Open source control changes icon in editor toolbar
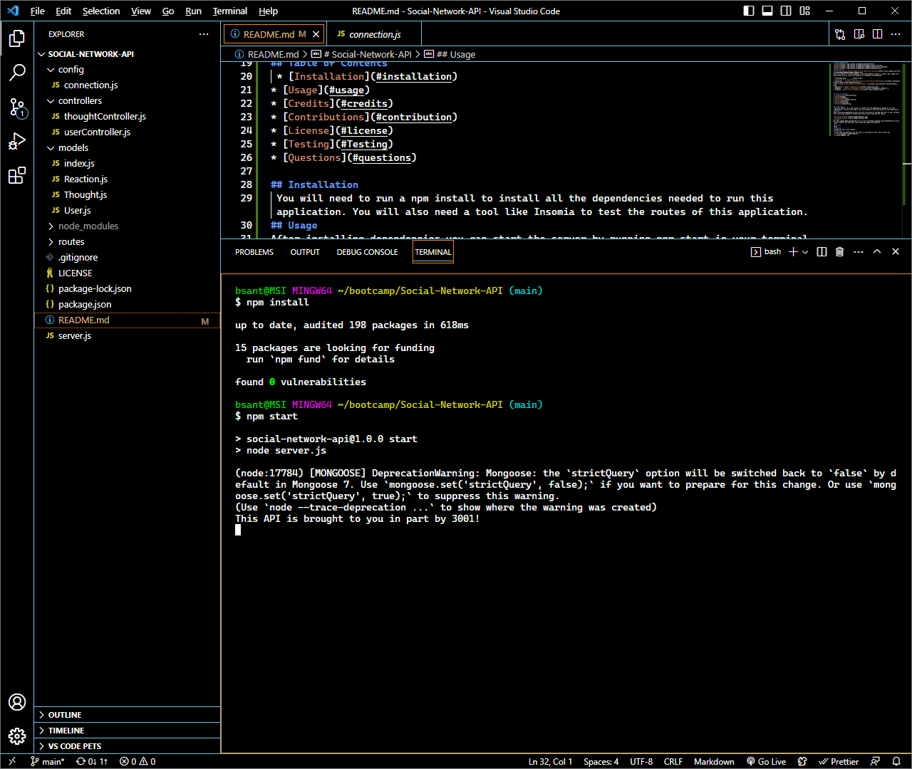912x769 pixels. [x=840, y=34]
